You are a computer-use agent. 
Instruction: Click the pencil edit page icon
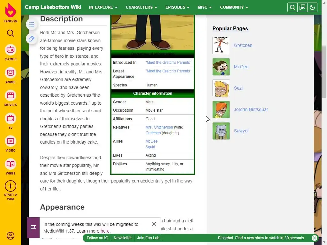coord(32,39)
